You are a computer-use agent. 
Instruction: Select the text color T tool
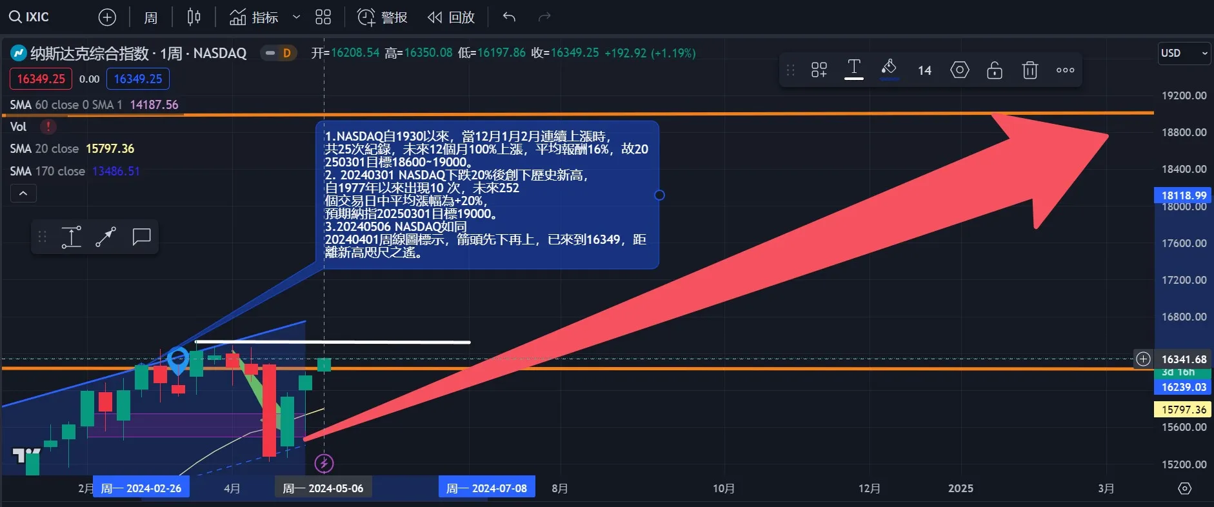[854, 69]
